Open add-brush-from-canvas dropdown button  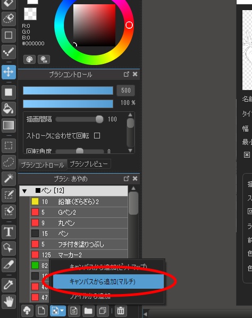click(58, 311)
